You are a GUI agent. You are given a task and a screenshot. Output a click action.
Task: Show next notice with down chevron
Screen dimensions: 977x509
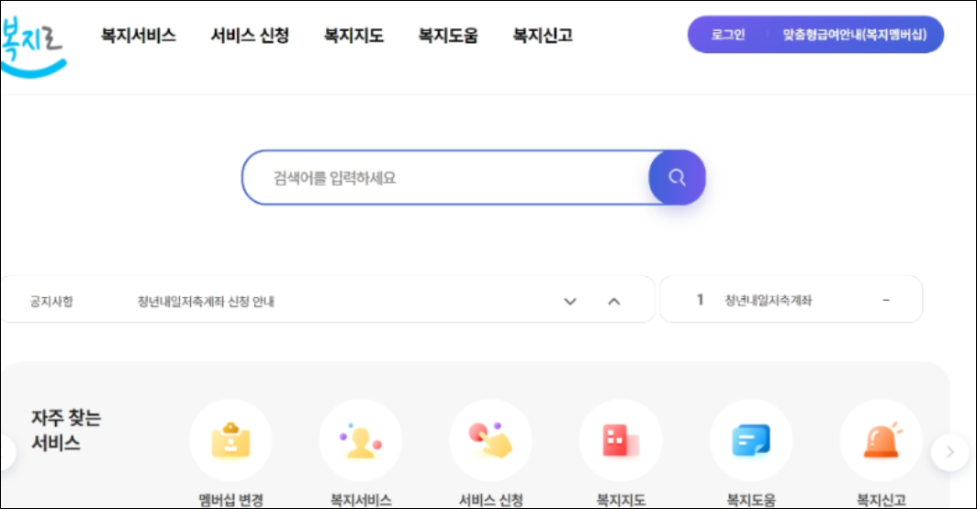pyautogui.click(x=570, y=301)
